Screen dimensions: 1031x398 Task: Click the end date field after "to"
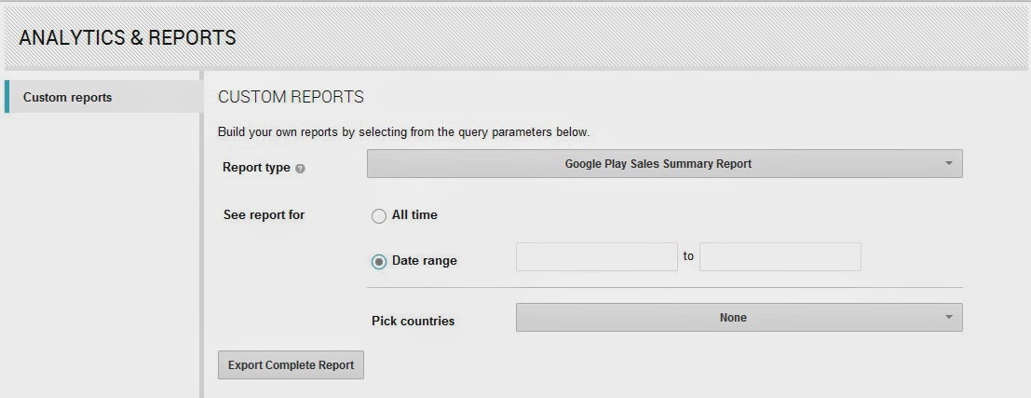click(780, 257)
